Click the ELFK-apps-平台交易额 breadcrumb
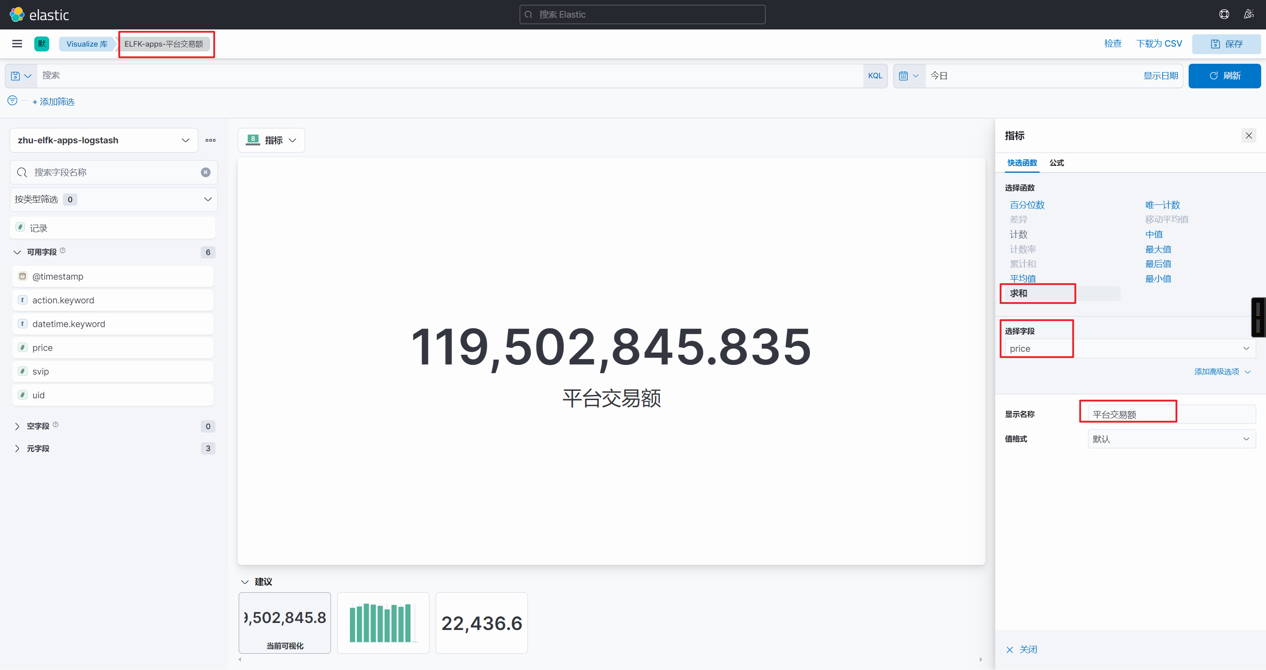 [x=164, y=44]
